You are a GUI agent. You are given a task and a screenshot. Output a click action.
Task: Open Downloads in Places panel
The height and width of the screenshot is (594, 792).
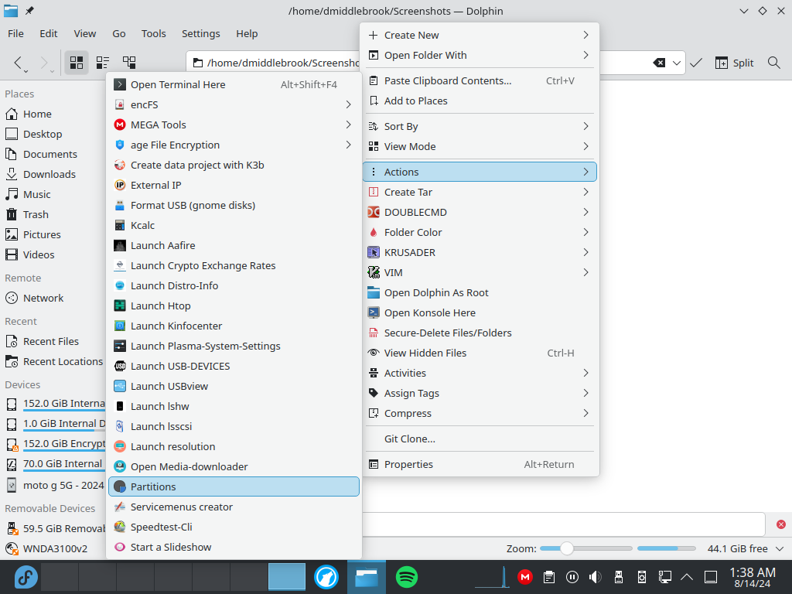tap(53, 174)
